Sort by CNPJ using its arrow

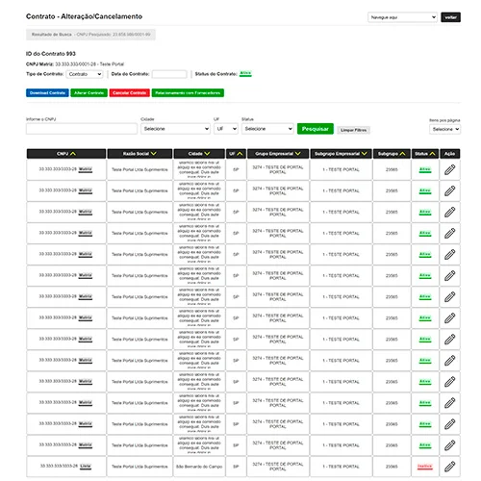pyautogui.click(x=73, y=154)
